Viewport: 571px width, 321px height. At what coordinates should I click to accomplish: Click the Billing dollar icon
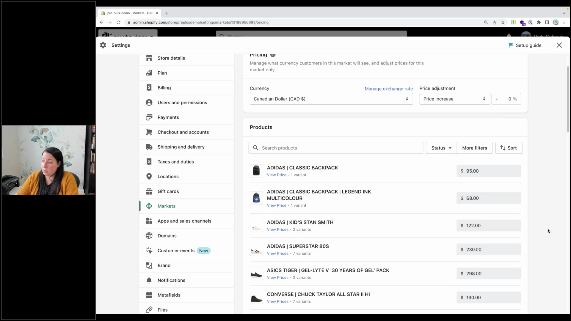point(149,88)
